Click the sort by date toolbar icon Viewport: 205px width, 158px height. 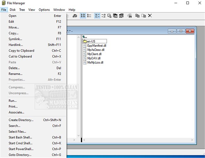click(x=115, y=16)
